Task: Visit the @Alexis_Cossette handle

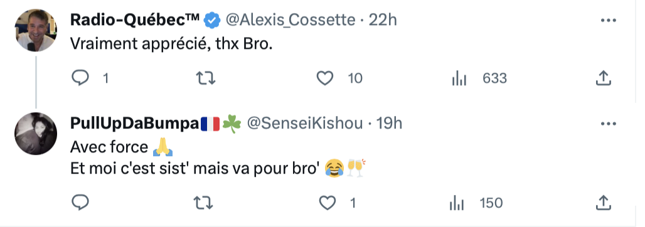Action: (291, 19)
